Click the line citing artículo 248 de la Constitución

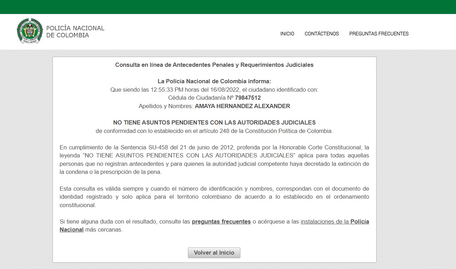pos(214,131)
